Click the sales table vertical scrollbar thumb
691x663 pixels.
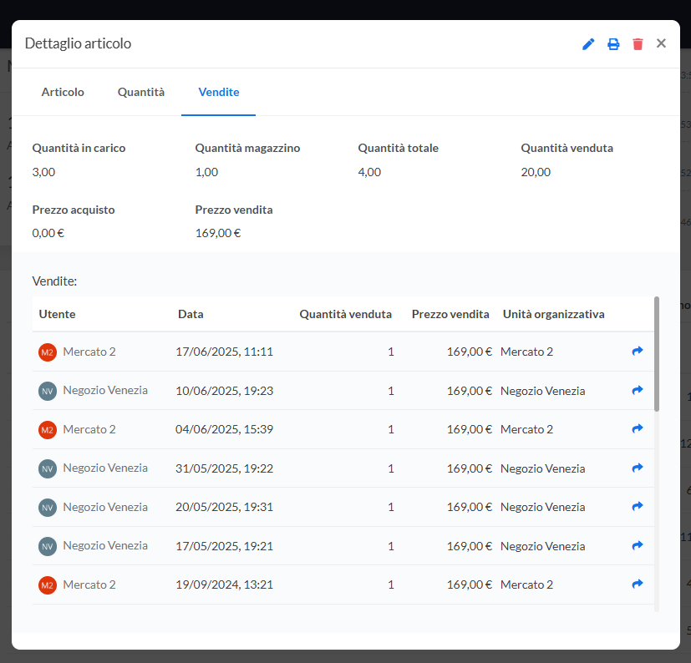coord(657,353)
